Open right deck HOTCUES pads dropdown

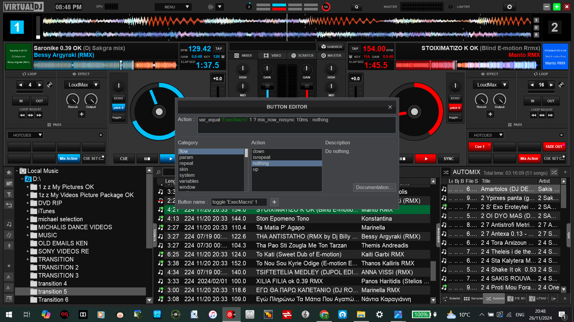click(x=486, y=135)
